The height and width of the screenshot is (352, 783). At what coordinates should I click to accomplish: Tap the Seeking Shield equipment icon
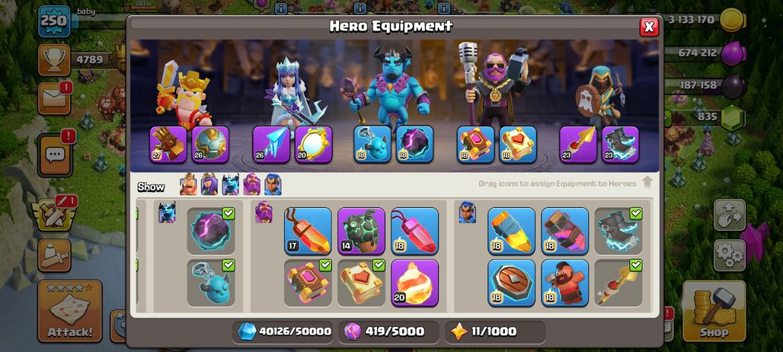511,283
